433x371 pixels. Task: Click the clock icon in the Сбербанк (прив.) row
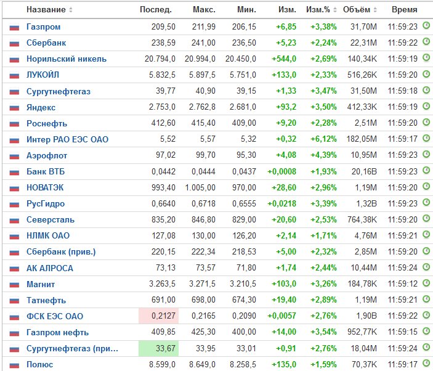(x=426, y=251)
